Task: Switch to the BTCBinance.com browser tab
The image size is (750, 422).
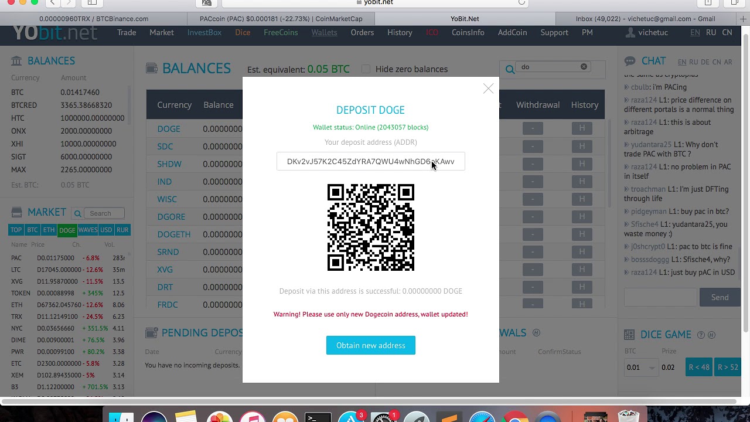Action: point(94,19)
